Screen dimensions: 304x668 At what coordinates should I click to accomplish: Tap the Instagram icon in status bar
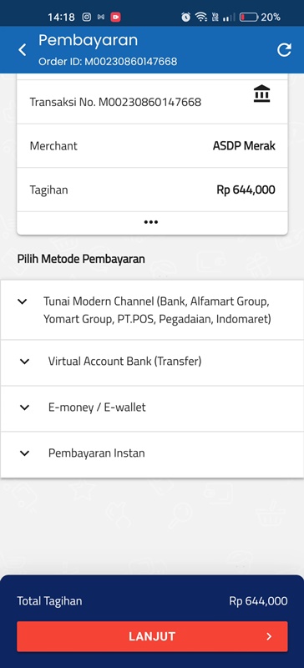click(x=87, y=17)
